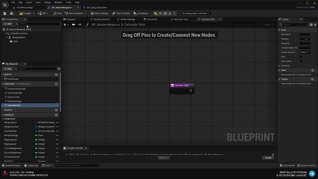Toggle visibility for MagCapacity variable

57,140
